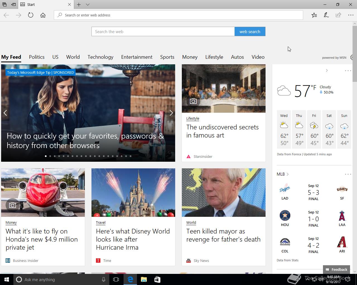Open the Edge favorites import tip headline

pyautogui.click(x=85, y=141)
